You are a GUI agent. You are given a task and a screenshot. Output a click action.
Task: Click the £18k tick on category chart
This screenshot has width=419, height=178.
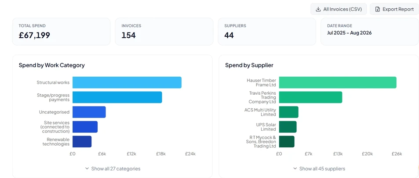161,154
